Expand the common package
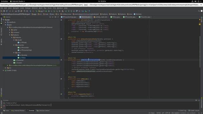Viewport: 203px width, 114px height. pos(10,32)
